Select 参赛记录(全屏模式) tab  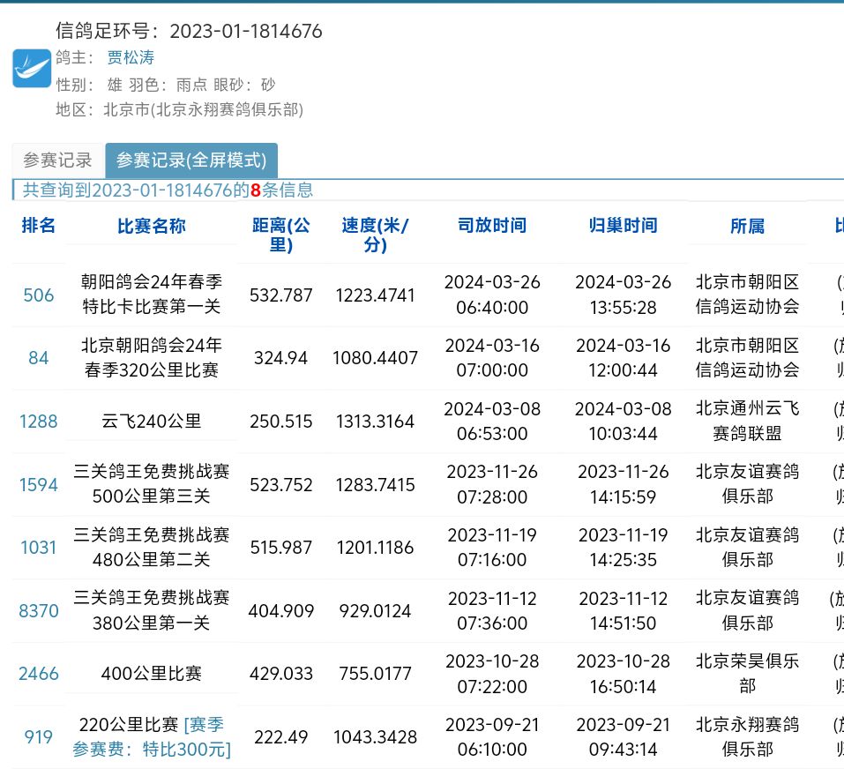pyautogui.click(x=191, y=161)
